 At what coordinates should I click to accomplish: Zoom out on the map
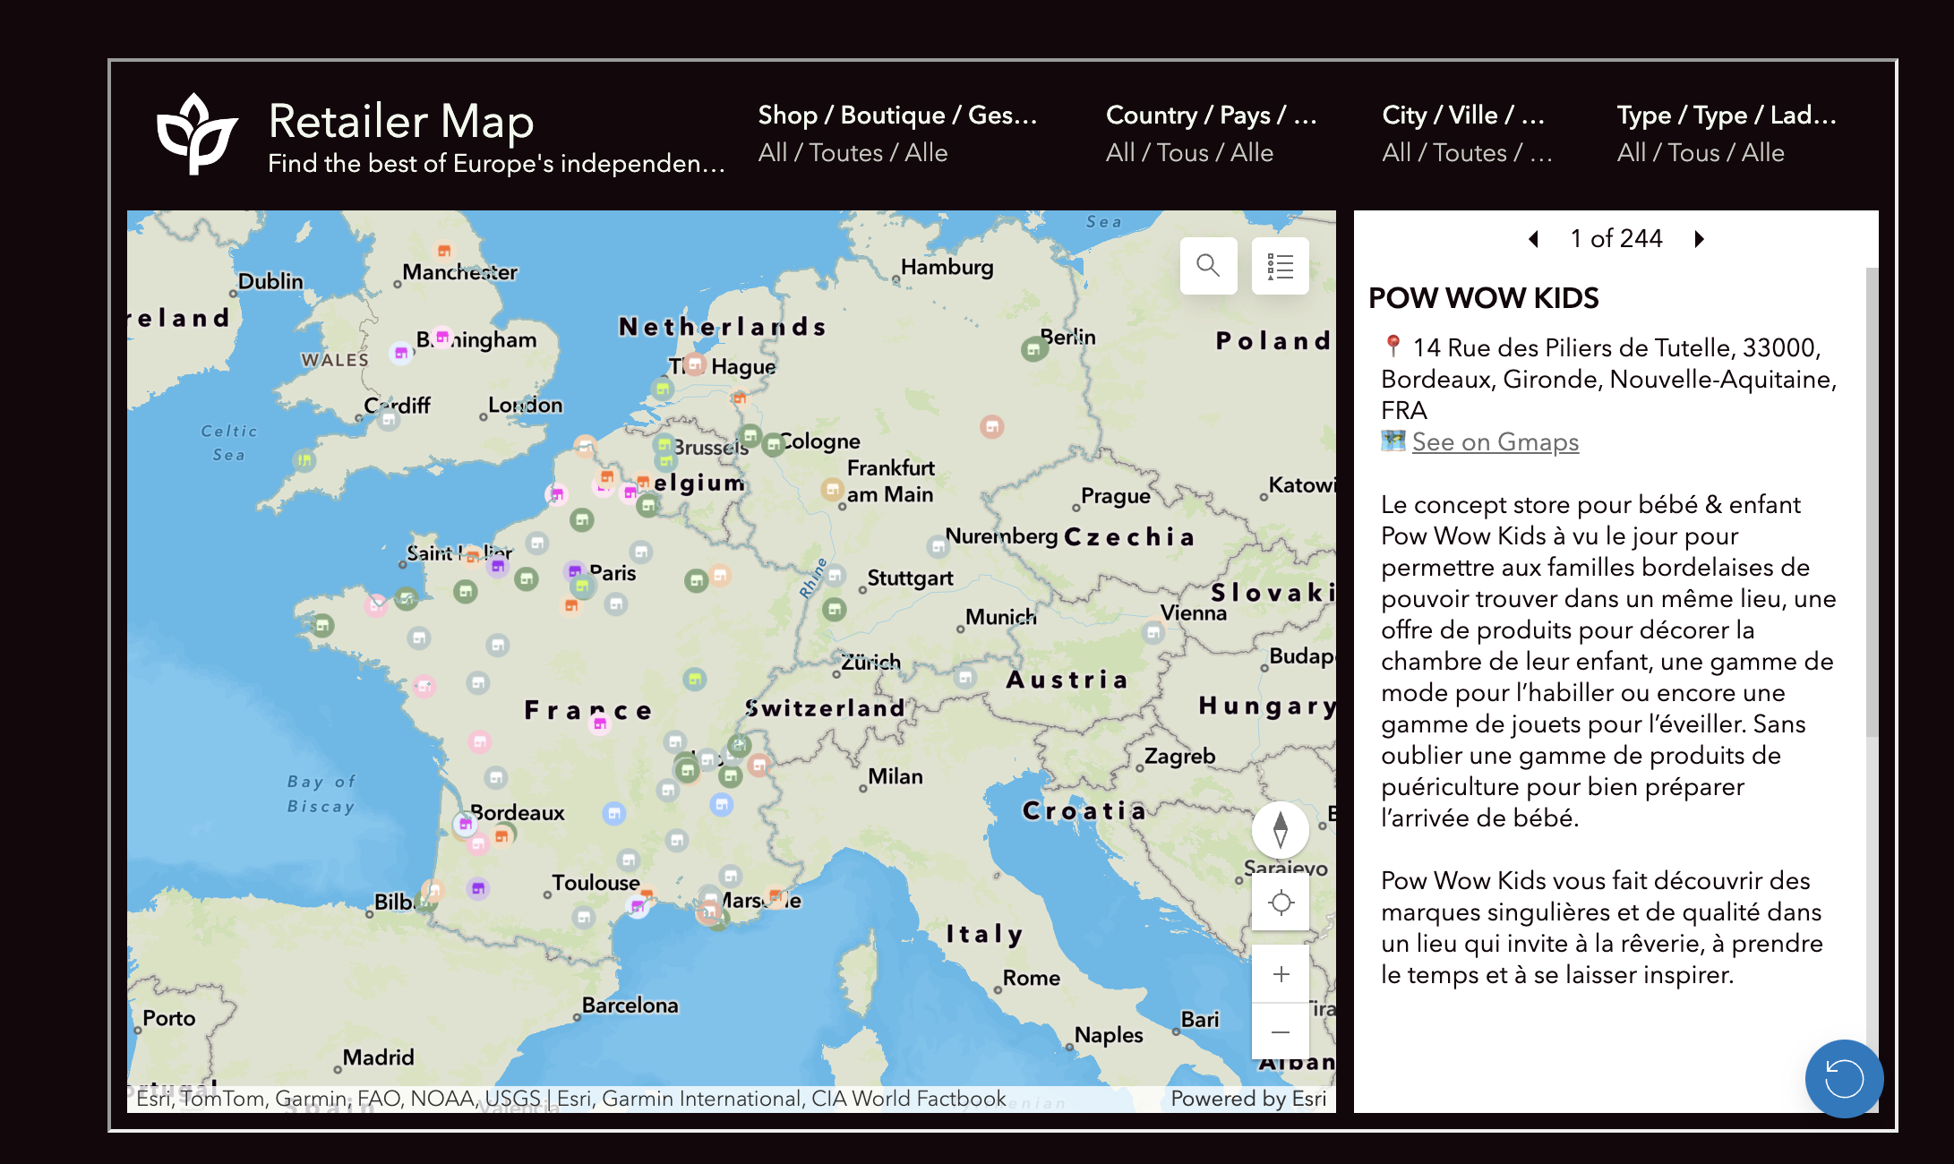click(x=1281, y=1032)
